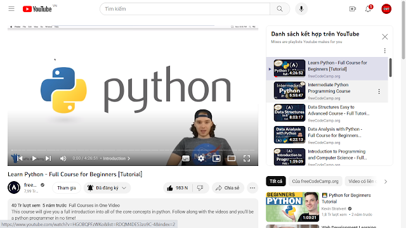Open the Data Analysis with Python thumbnail
This screenshot has height=228, width=406.
pyautogui.click(x=289, y=135)
